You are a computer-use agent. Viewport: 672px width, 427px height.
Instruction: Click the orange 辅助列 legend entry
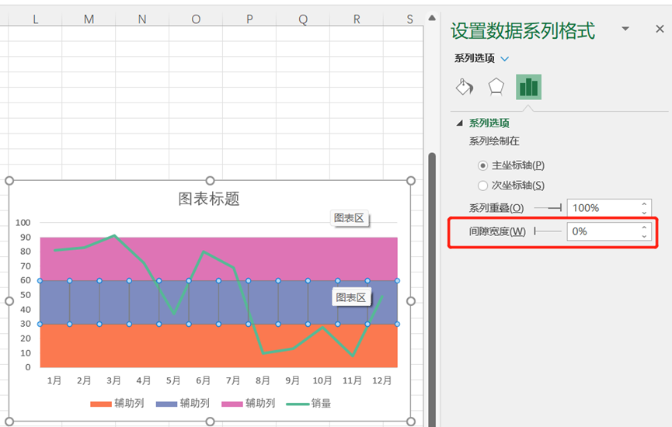click(117, 404)
